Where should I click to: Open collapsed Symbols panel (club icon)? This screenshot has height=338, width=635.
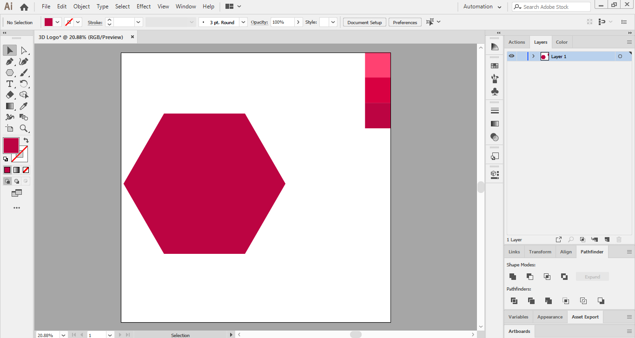pos(495,92)
